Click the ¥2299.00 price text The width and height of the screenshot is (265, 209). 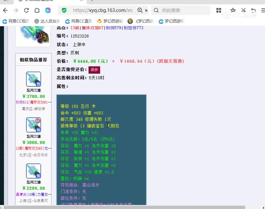point(33,188)
